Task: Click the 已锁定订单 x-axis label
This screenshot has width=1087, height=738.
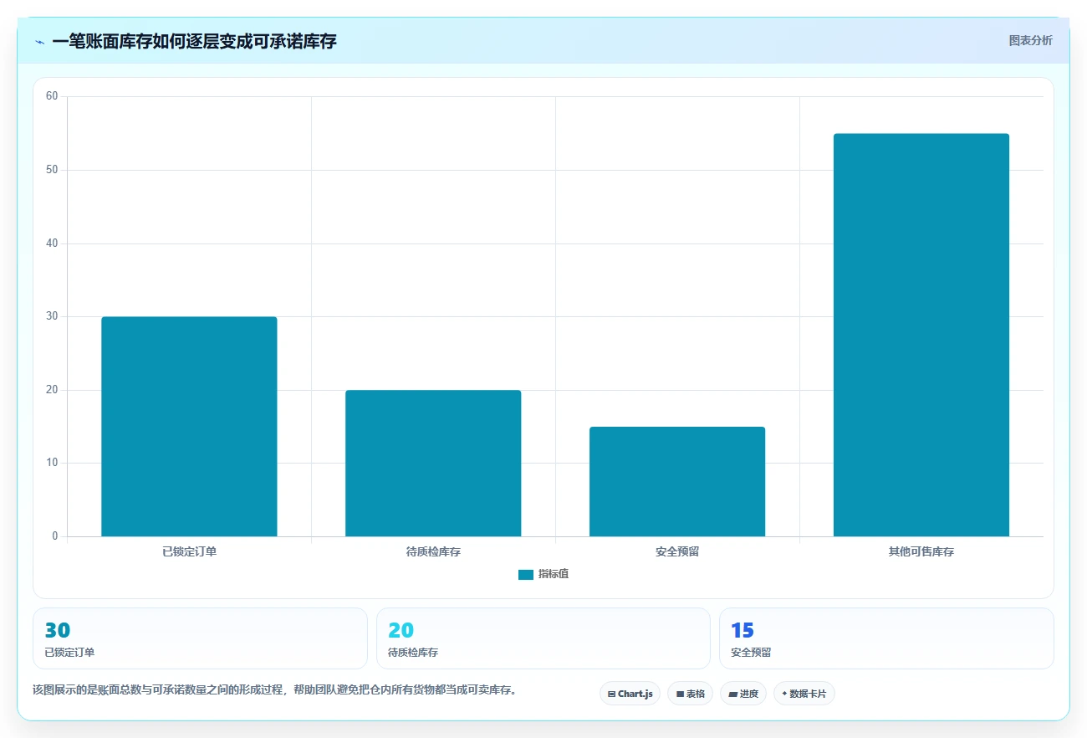Action: tap(189, 552)
